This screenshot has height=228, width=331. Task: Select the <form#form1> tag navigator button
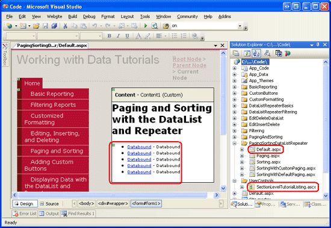click(x=146, y=203)
